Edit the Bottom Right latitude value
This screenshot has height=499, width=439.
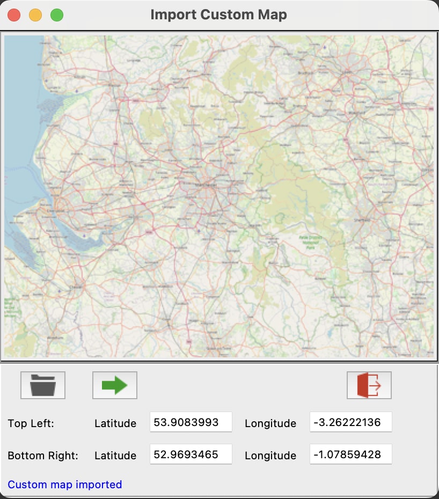point(191,454)
